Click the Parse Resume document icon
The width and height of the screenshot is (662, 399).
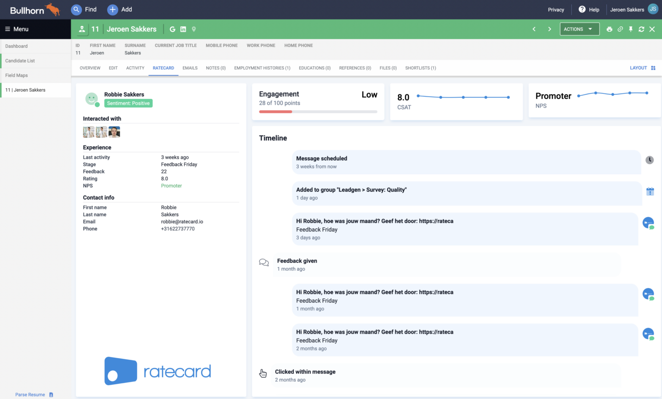tap(51, 395)
